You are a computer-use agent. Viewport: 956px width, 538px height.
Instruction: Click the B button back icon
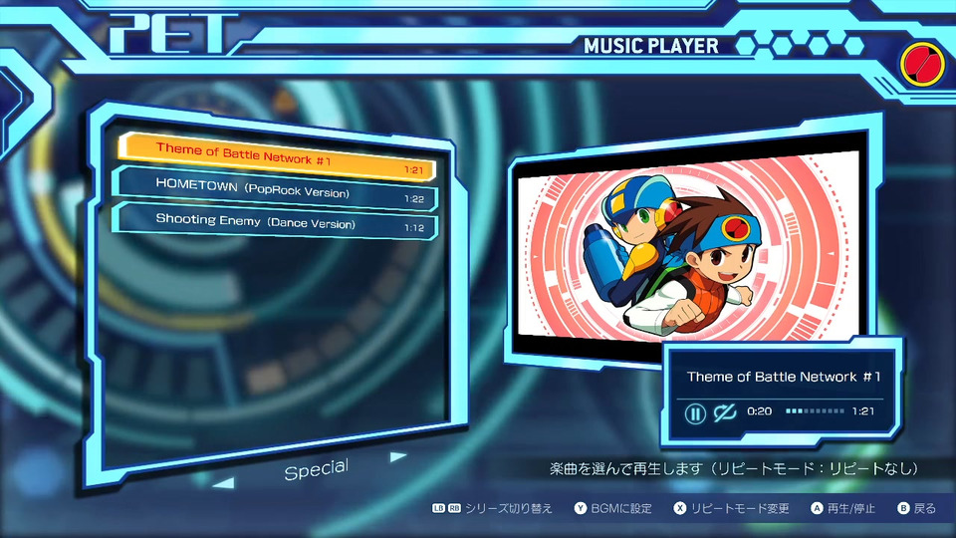[903, 508]
